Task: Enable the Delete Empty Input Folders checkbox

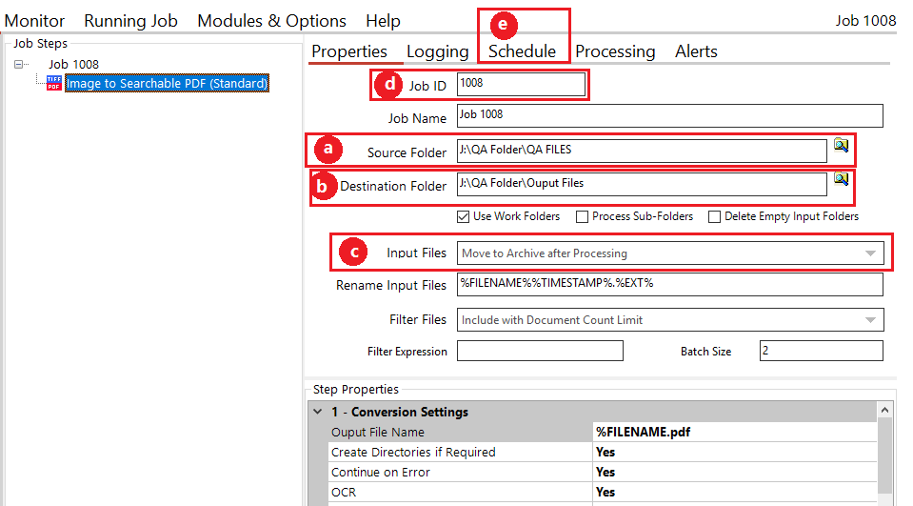Action: [714, 217]
